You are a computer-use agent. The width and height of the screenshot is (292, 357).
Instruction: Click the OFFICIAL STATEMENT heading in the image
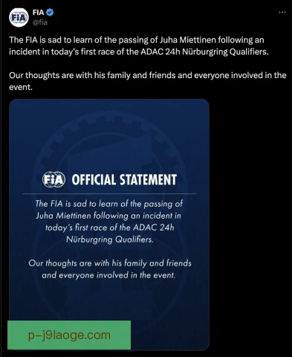point(124,179)
